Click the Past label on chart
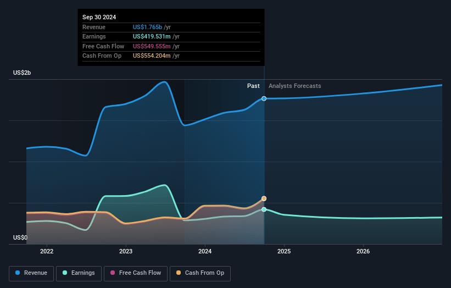451x288 pixels. 253,86
